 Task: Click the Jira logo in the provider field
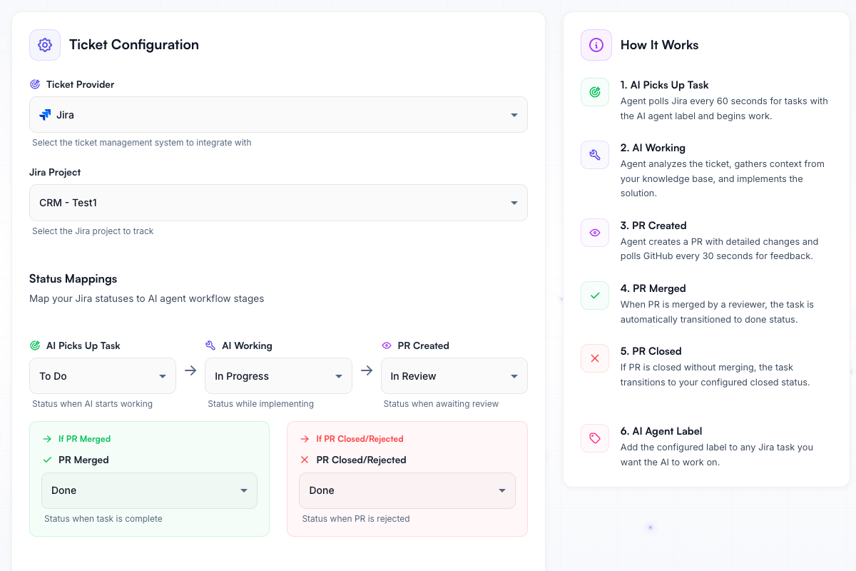pos(46,114)
